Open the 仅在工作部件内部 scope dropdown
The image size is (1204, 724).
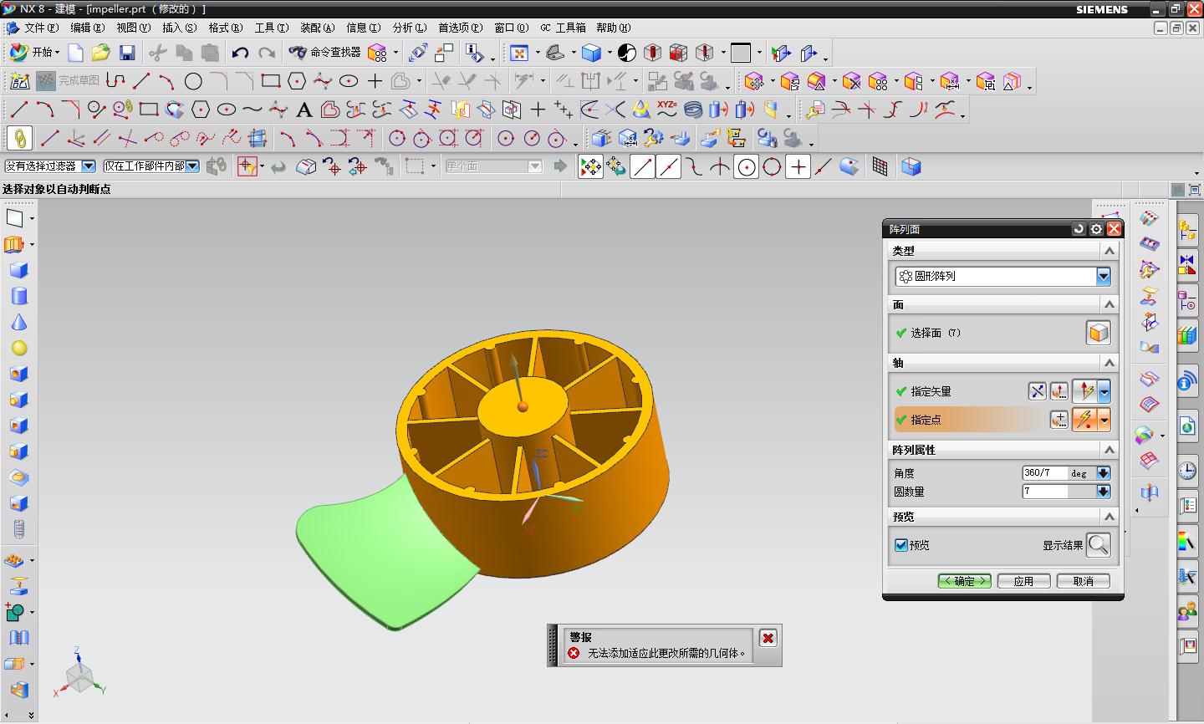[x=192, y=166]
